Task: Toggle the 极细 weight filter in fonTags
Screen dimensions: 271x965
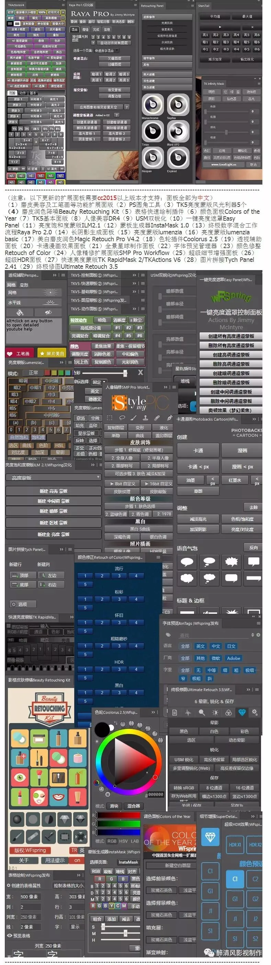Action: coord(250,670)
